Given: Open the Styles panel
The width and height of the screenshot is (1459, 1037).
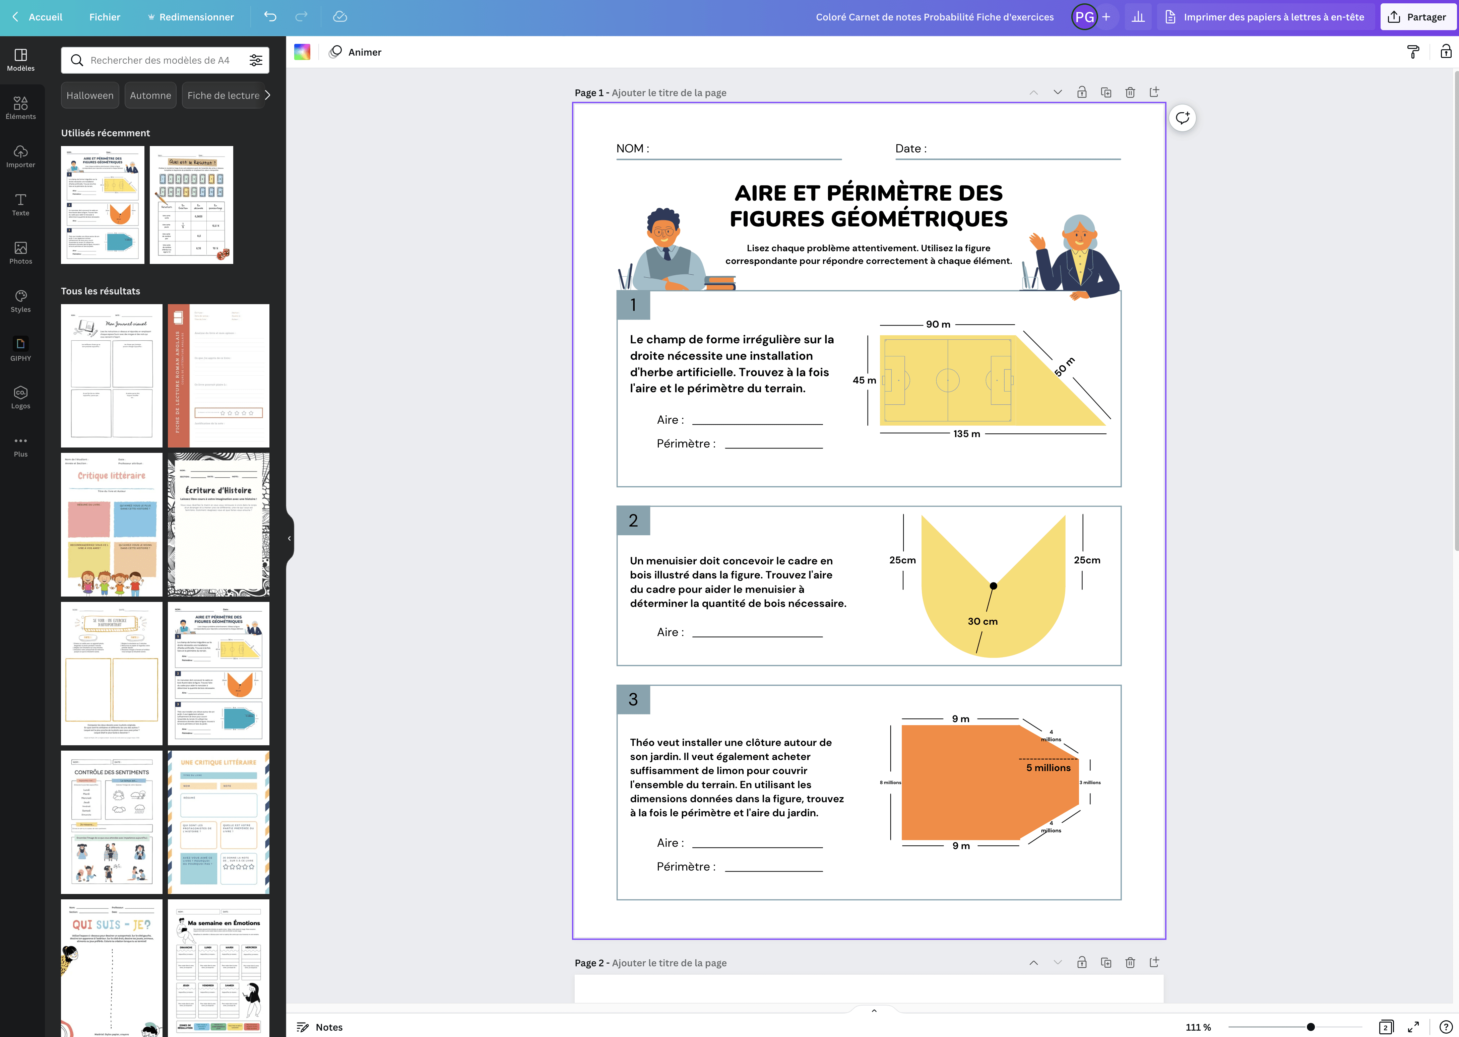Looking at the screenshot, I should [20, 301].
